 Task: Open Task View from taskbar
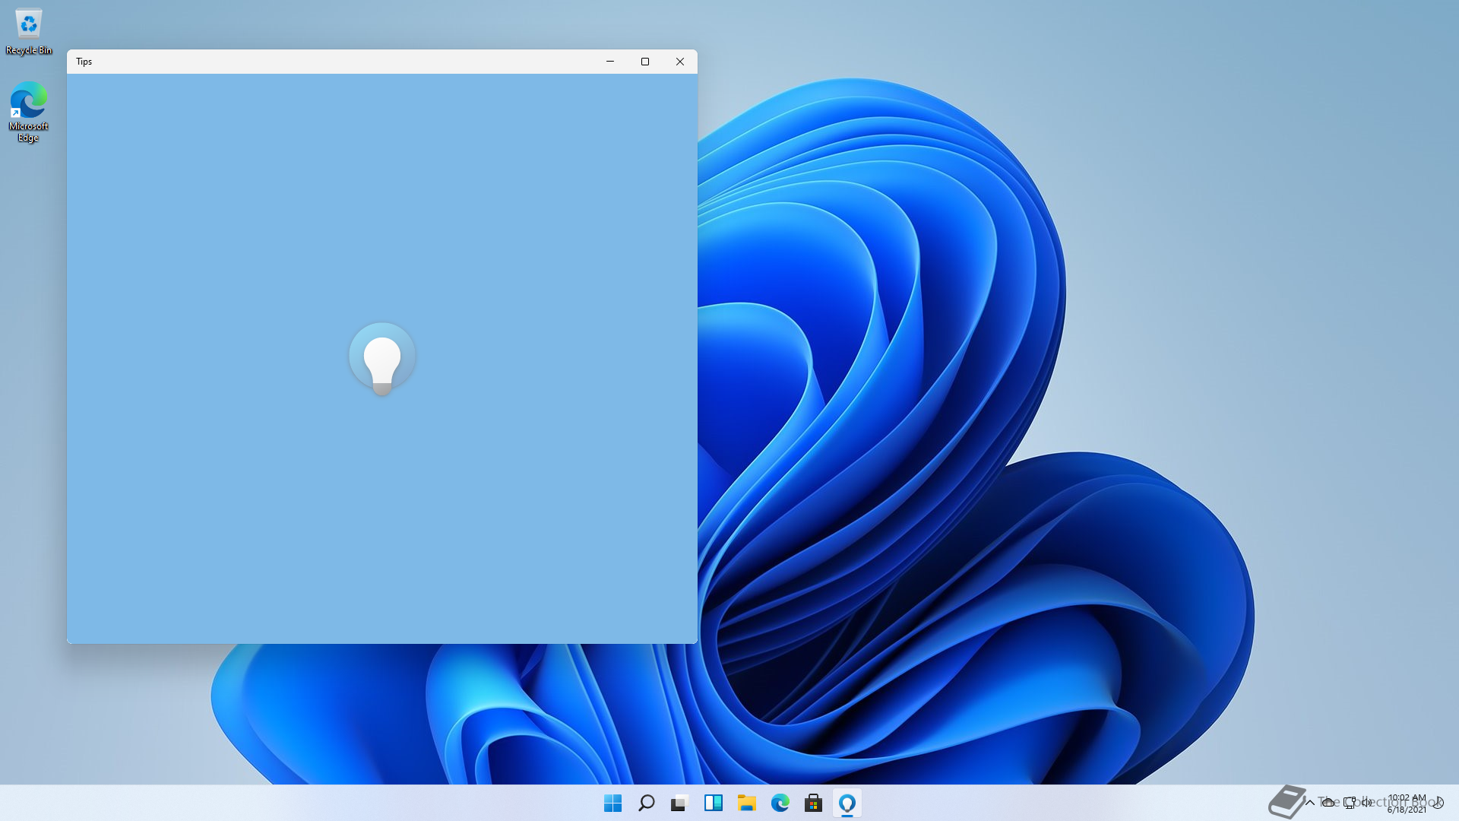pos(679,803)
